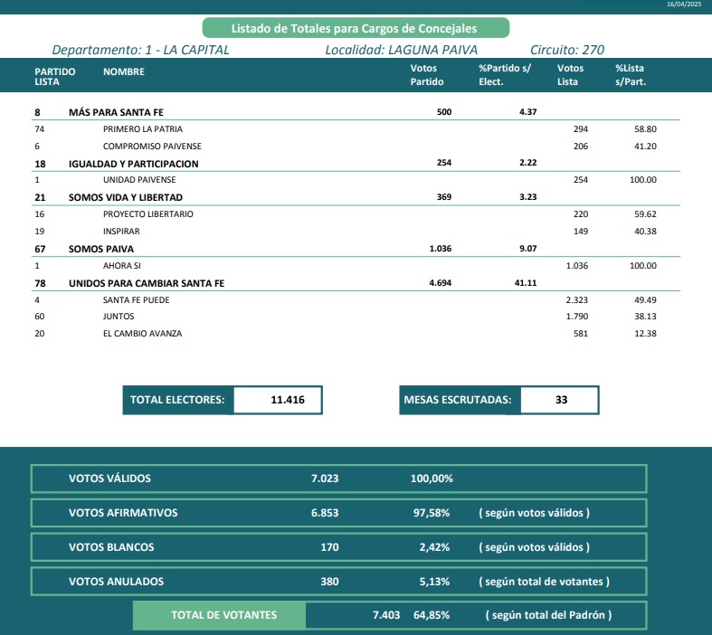Click the 'MESAS ESCRUTADAS:' label

457,400
